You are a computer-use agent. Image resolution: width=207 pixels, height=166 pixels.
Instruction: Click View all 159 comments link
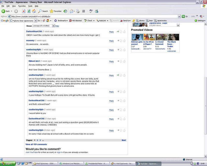[x=36, y=144]
